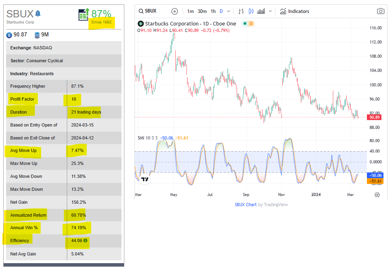Image resolution: width=390 pixels, height=268 pixels.
Task: Click the info icon next to Efficiency 44.06
Action: [85, 241]
